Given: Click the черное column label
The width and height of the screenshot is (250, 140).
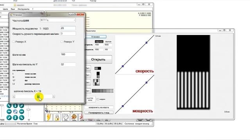Looking at the screenshot, I should click(99, 42).
